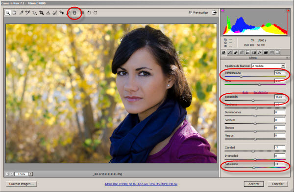The width and height of the screenshot is (294, 192).
Task: Select the Straighten tool
Action: click(x=48, y=13)
